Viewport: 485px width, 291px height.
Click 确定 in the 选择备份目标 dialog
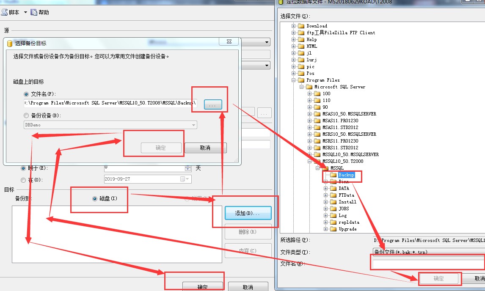pyautogui.click(x=161, y=148)
